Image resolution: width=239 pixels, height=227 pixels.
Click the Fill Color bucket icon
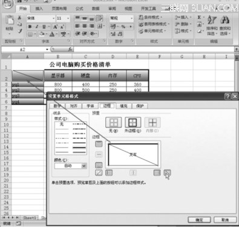(x=42, y=34)
